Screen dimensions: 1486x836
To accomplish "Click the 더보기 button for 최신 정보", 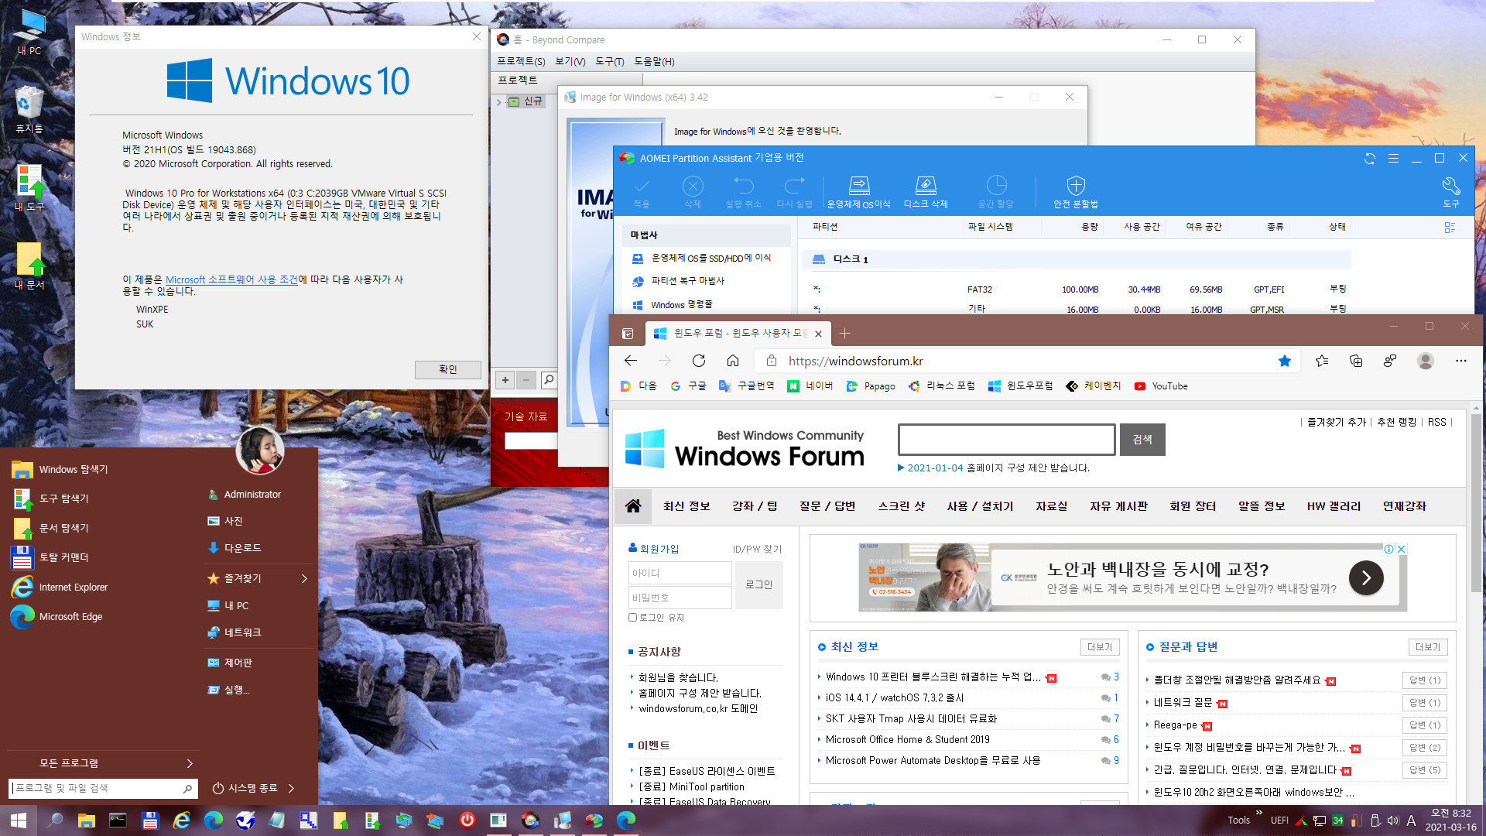I will (x=1100, y=647).
